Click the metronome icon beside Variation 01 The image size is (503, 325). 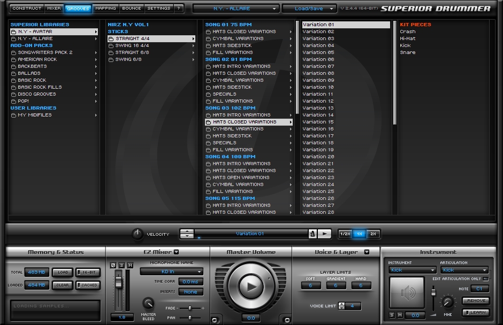coord(313,234)
